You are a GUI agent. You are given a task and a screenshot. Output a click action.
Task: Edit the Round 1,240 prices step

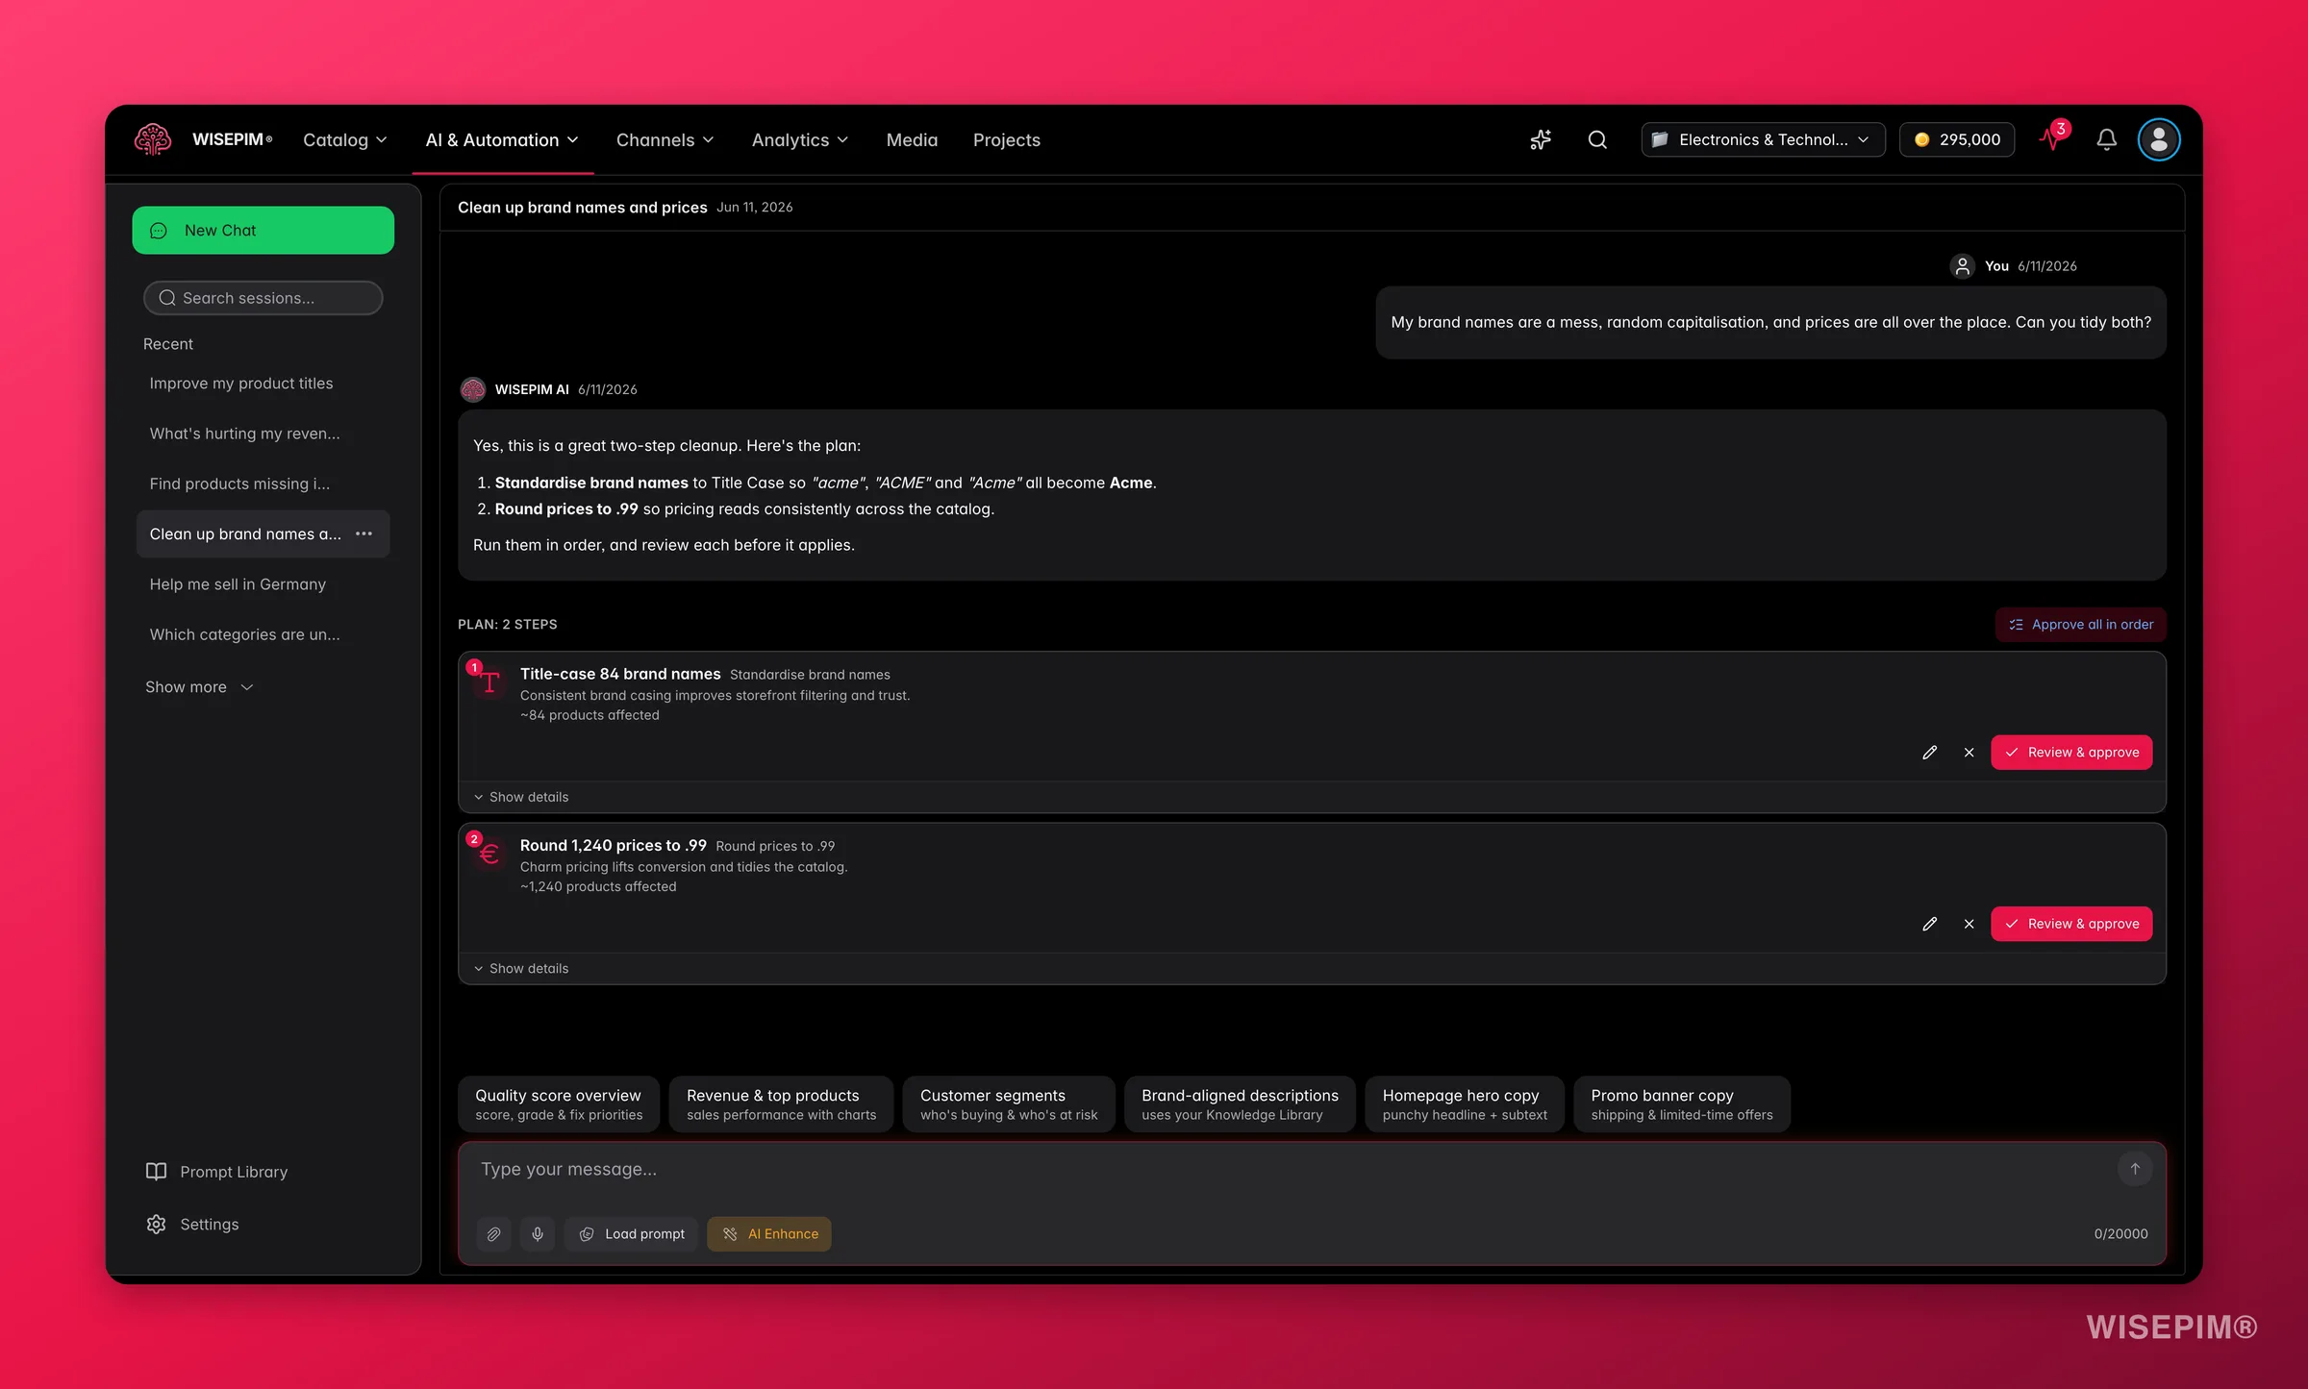[1929, 924]
